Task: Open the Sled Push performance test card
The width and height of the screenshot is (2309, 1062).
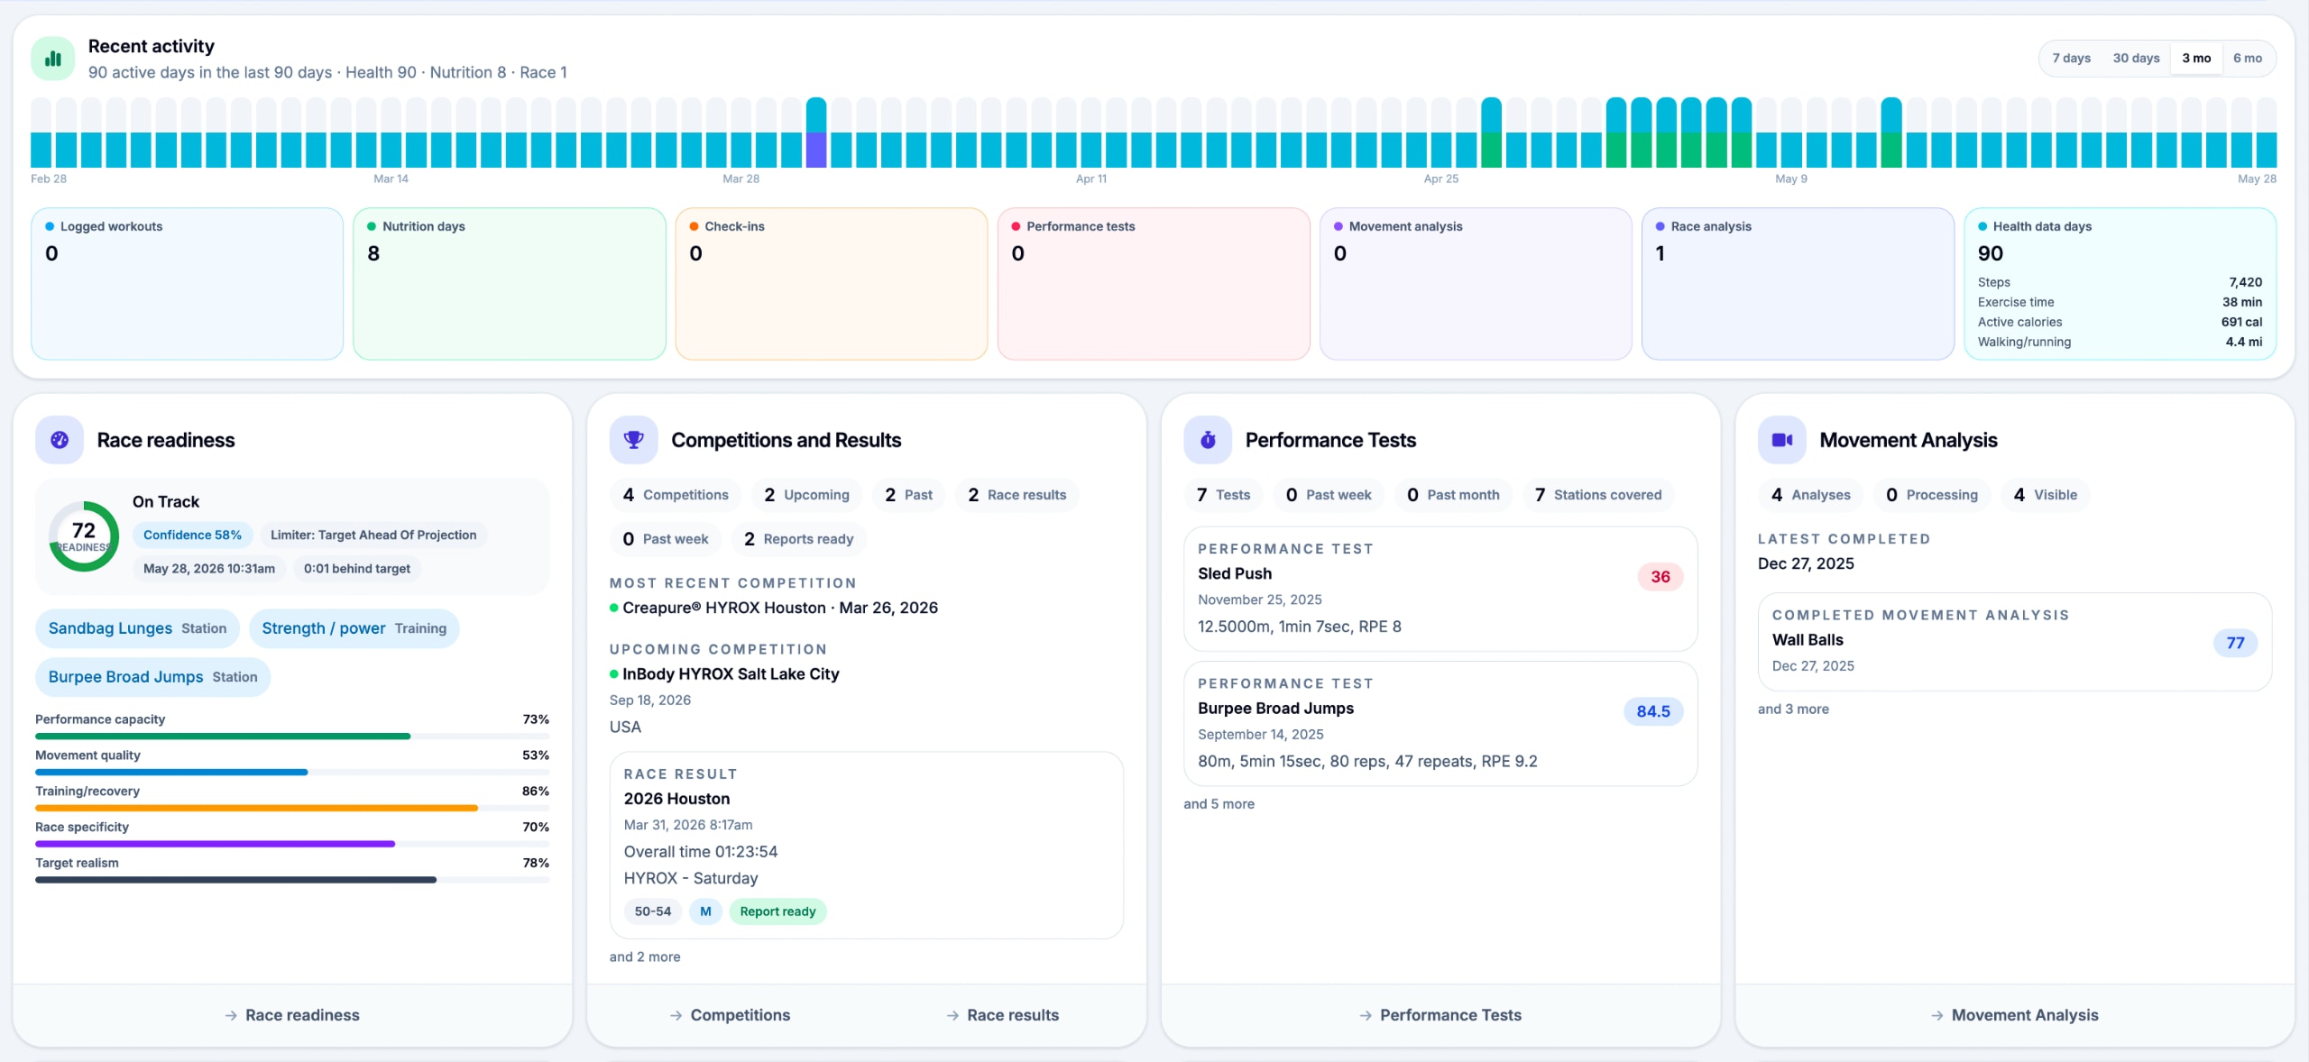Action: [x=1440, y=589]
